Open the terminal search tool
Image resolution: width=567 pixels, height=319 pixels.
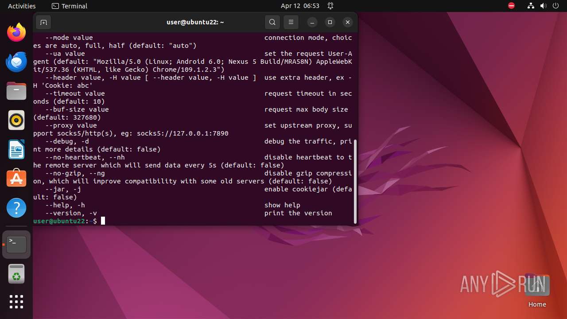[272, 22]
